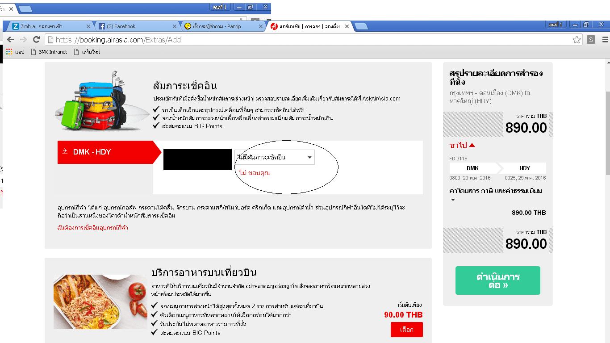Open the แอป apps shortcut in bookmarks bar
610x343 pixels.
(15, 52)
